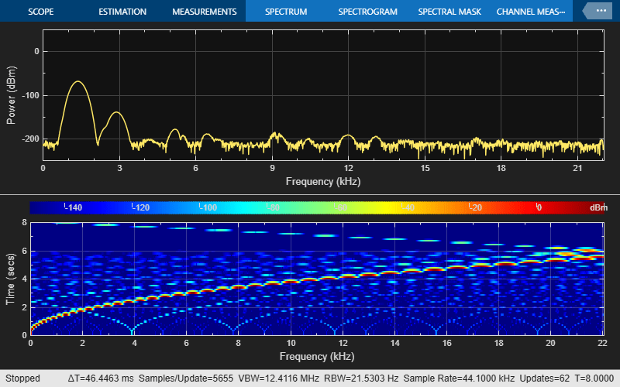Click the spectrogram Frequency (kHz) axis label

[x=317, y=357]
